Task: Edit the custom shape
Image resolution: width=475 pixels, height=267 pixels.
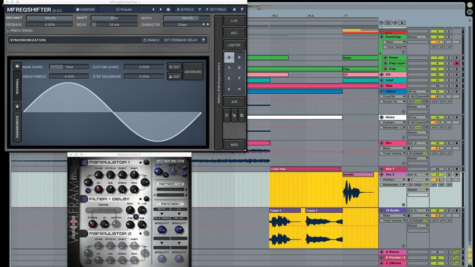Action: tap(174, 67)
